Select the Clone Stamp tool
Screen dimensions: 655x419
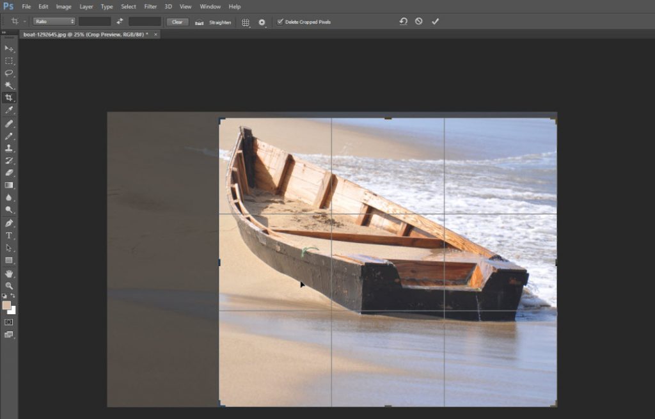tap(9, 148)
